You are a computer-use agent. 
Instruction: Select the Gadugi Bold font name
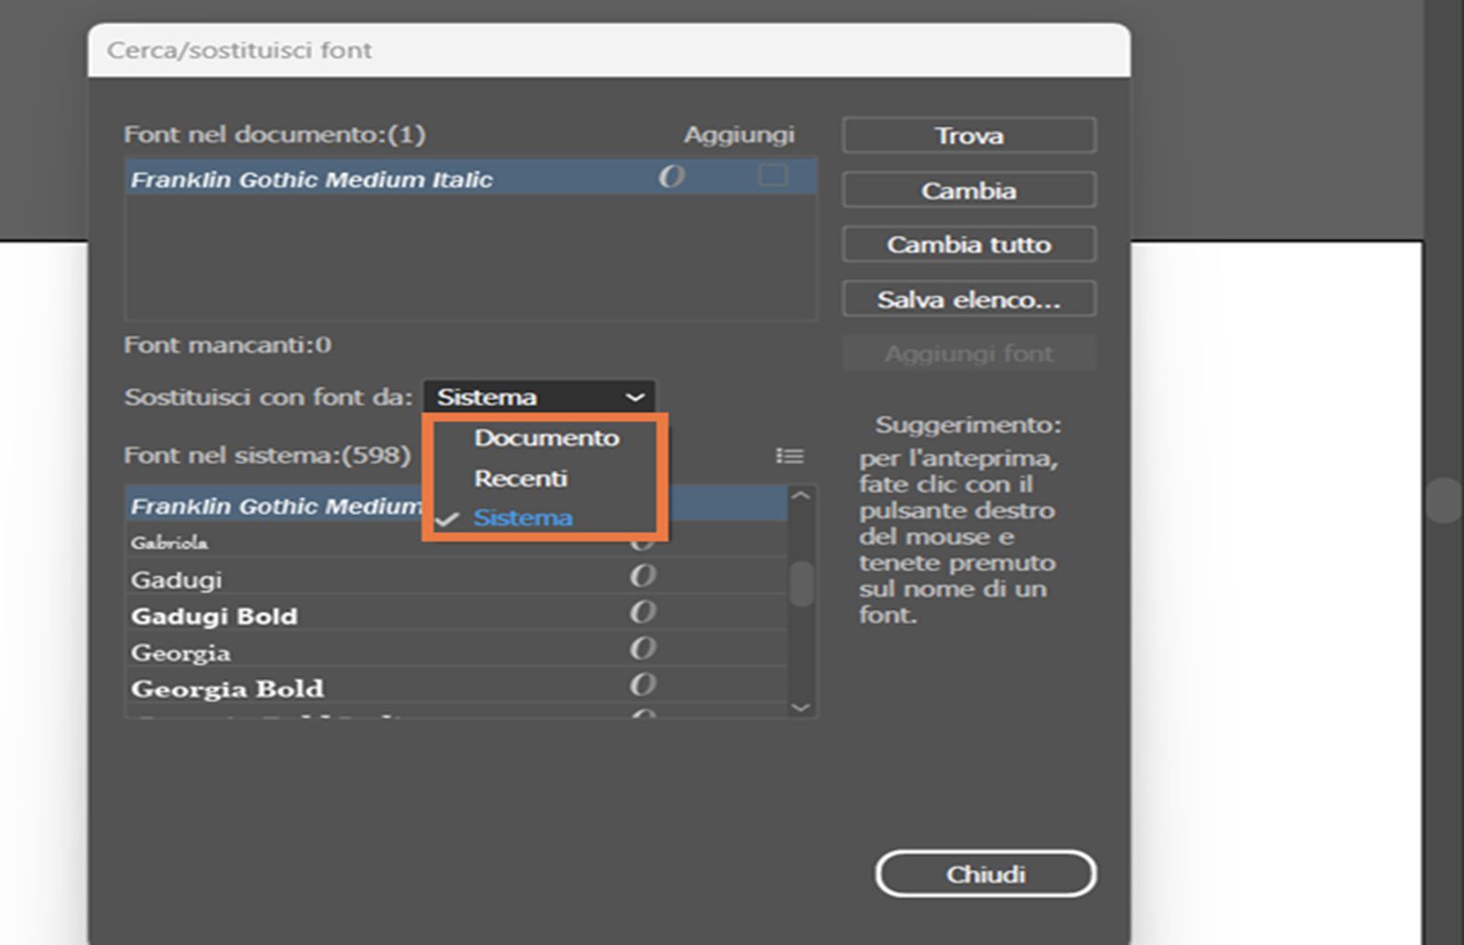pyautogui.click(x=214, y=616)
